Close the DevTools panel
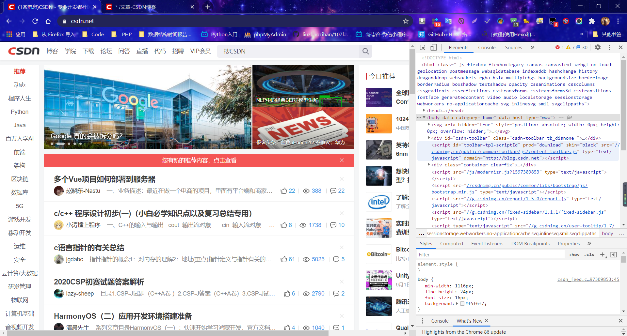The image size is (627, 336). 620,47
